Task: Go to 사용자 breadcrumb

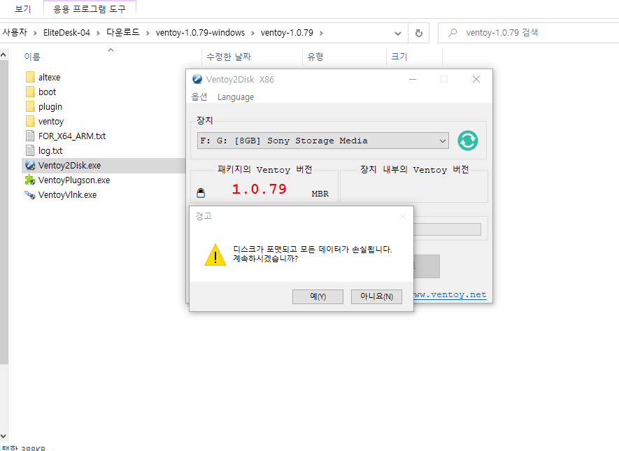Action: [15, 32]
